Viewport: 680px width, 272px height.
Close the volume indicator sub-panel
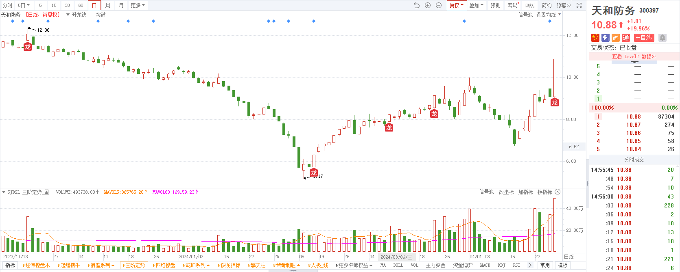558,192
